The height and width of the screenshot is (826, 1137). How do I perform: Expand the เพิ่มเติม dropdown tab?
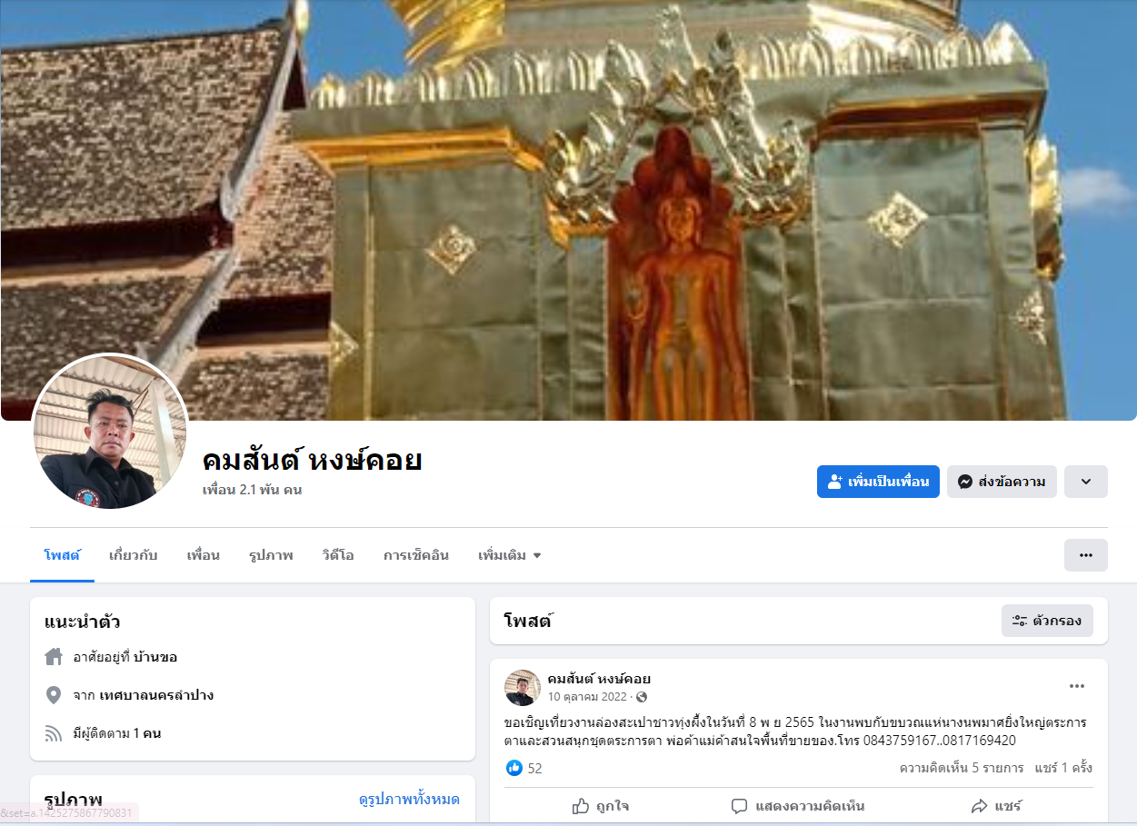click(x=509, y=555)
